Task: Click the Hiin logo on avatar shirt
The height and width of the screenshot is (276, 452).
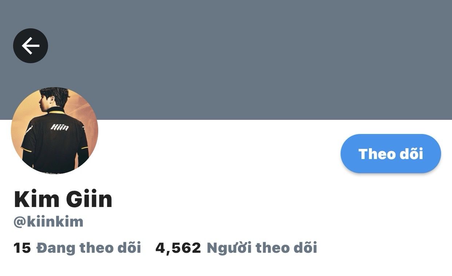Action: coord(59,127)
